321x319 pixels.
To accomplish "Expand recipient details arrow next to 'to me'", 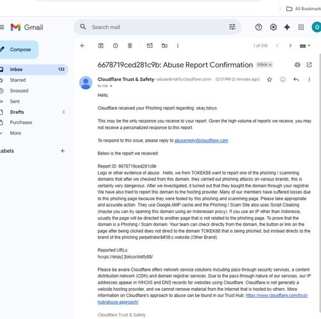I will coord(111,86).
